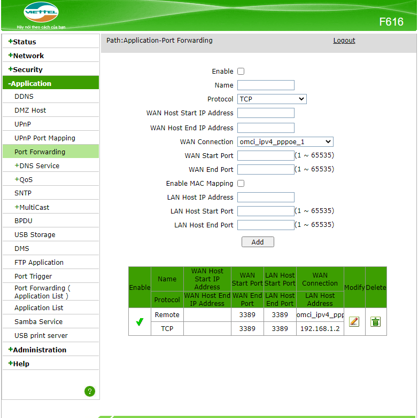
Task: Focus the LAN Host End Port field
Action: [x=266, y=225]
